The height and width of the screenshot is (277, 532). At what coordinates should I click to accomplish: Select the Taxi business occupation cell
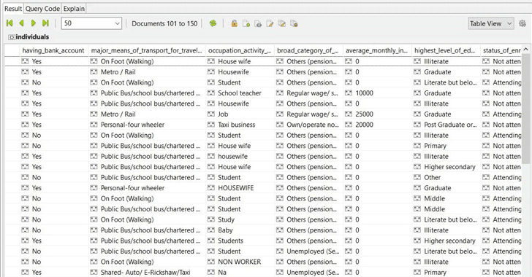tap(240, 125)
